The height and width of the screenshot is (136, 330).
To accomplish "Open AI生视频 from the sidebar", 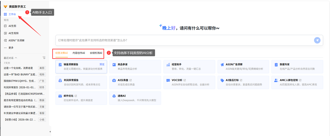I will (x=13, y=33).
